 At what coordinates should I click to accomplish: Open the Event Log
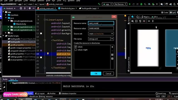161,93
